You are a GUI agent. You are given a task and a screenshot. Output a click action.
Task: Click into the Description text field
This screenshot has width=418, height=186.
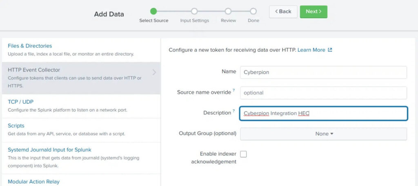[x=323, y=114]
